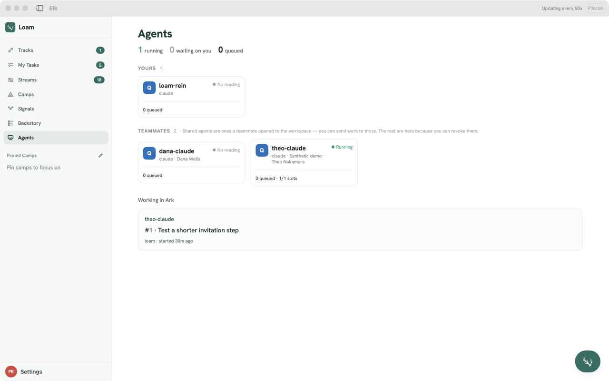Click 'Pin camps to focus on' text
Image resolution: width=609 pixels, height=381 pixels.
[34, 168]
